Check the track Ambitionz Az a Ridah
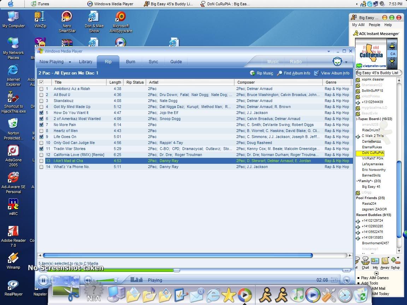407x305 pixels. click(x=41, y=89)
